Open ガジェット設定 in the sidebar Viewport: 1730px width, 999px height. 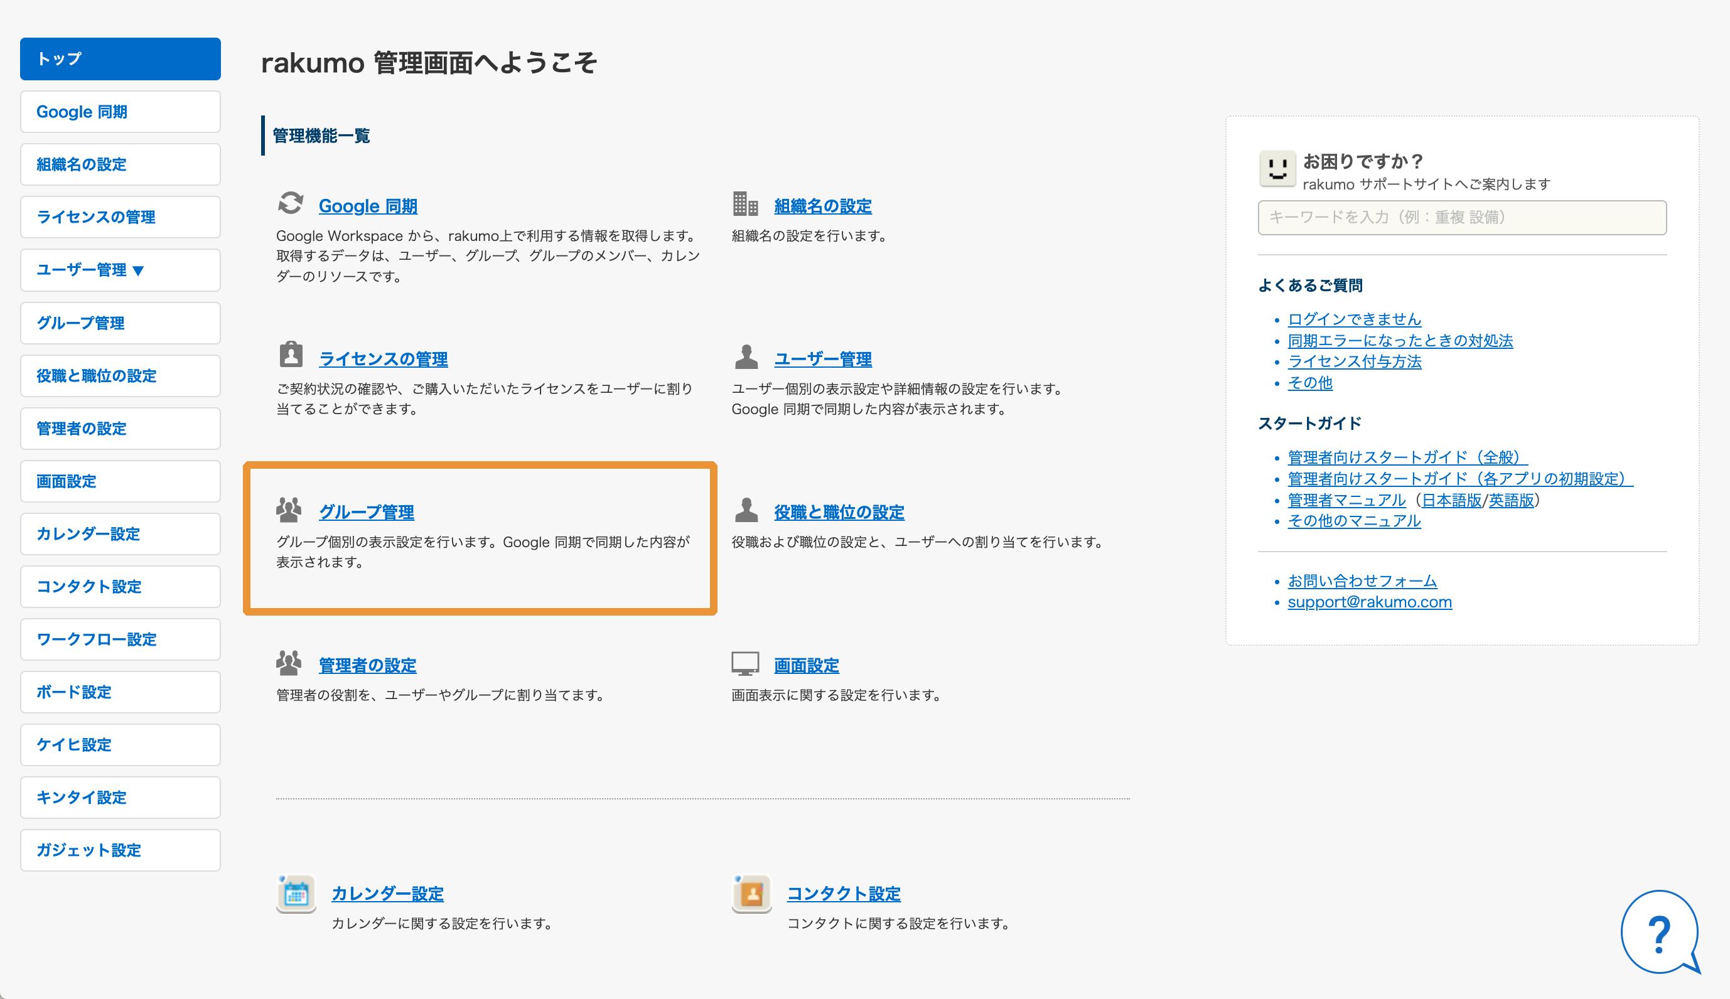120,851
